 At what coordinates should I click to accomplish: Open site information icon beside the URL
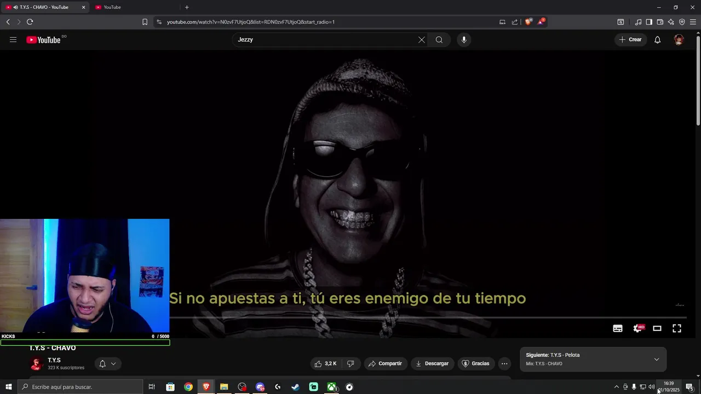tap(159, 22)
